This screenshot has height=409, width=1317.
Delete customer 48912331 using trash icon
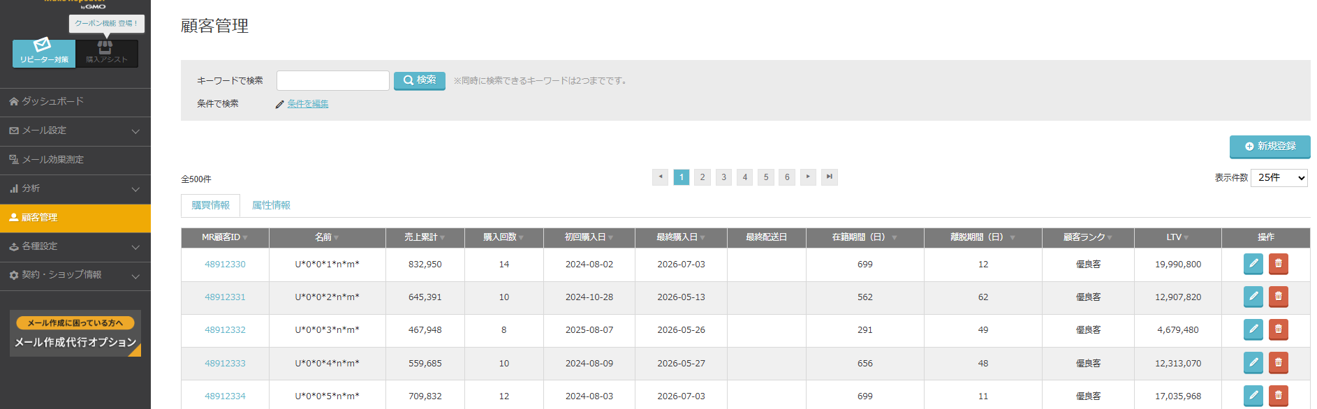coord(1278,297)
